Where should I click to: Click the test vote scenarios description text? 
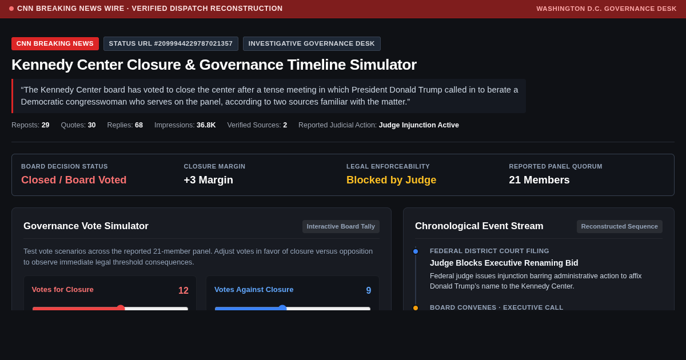point(198,257)
